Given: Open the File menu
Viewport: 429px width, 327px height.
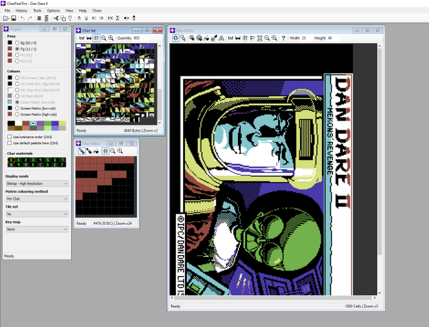Looking at the screenshot, I should [x=8, y=10].
